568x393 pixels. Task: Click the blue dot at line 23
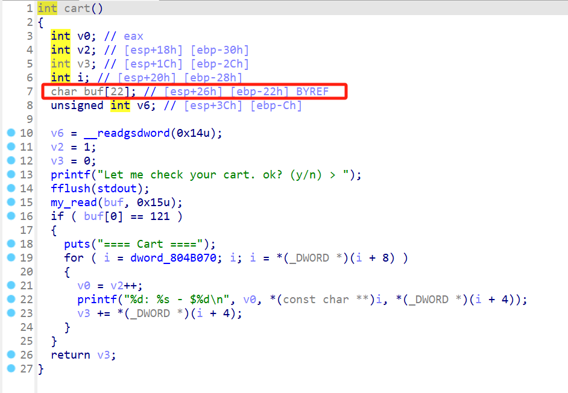click(10, 313)
